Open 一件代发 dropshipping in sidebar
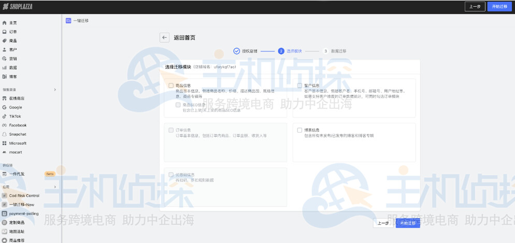This screenshot has width=515, height=243. (x=17, y=174)
